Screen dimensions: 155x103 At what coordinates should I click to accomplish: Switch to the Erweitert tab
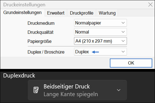[x=56, y=13]
